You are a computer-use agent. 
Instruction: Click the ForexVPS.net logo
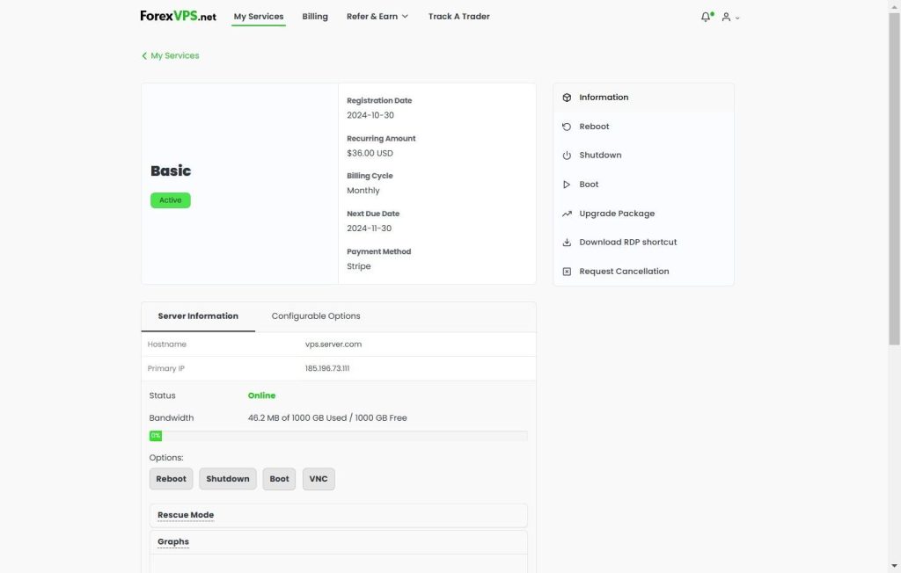click(178, 16)
